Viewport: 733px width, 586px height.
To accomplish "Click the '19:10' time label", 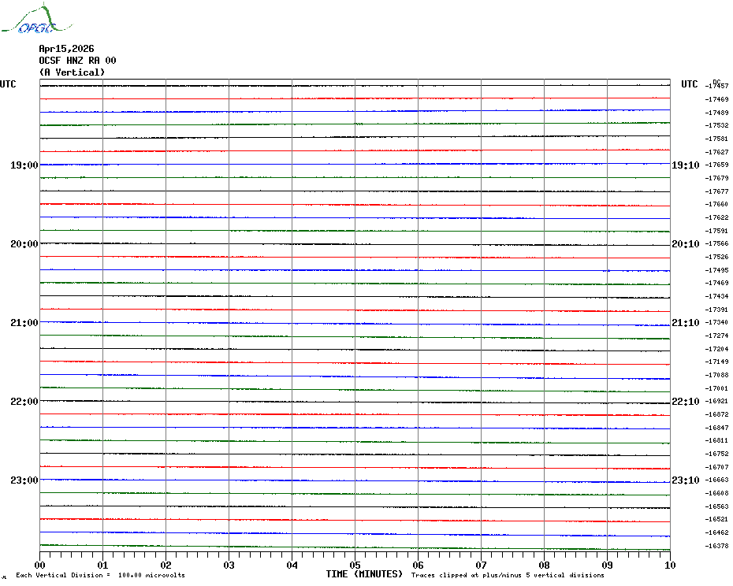I will pyautogui.click(x=686, y=165).
